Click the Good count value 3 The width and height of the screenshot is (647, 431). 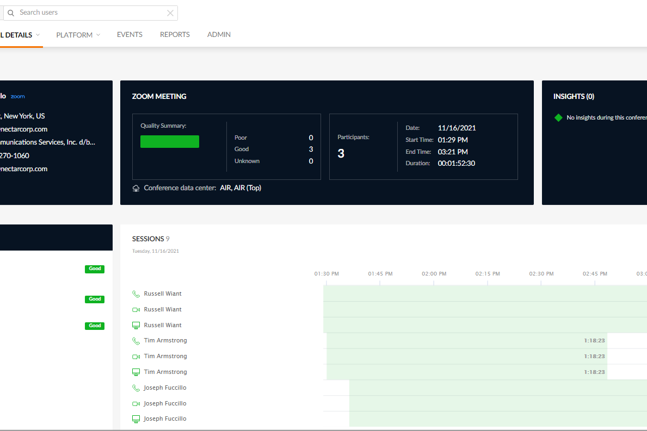tap(311, 149)
